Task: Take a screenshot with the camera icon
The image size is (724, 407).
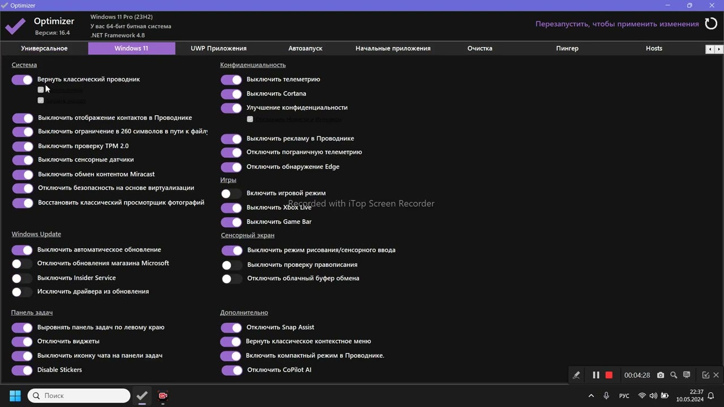Action: (x=661, y=375)
